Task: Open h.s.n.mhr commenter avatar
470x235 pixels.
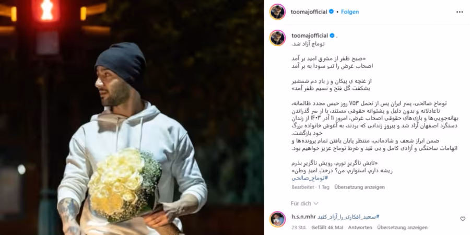Action: 277,219
